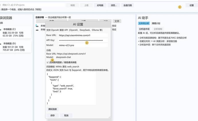The width and height of the screenshot is (198, 121).
Task: Click the 测试连接 test connection button
Action: click(x=53, y=109)
